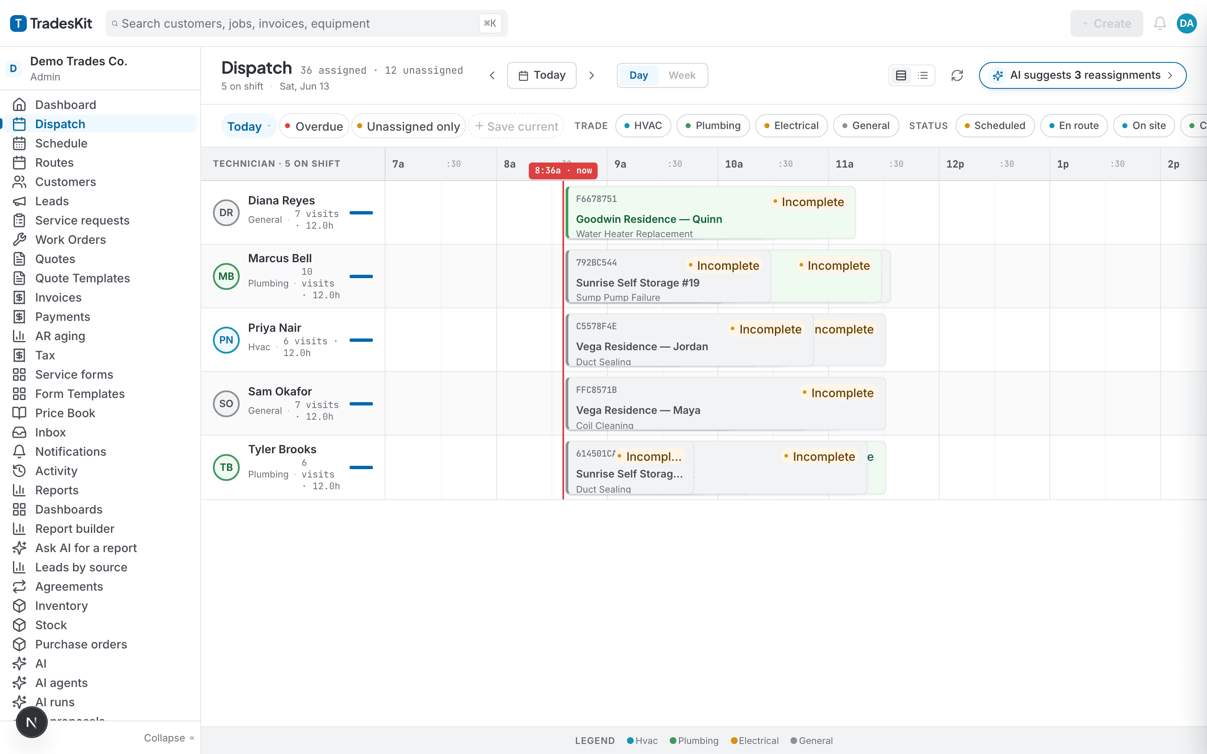The width and height of the screenshot is (1207, 754).
Task: Expand the Today saved view dropdown
Action: 249,126
